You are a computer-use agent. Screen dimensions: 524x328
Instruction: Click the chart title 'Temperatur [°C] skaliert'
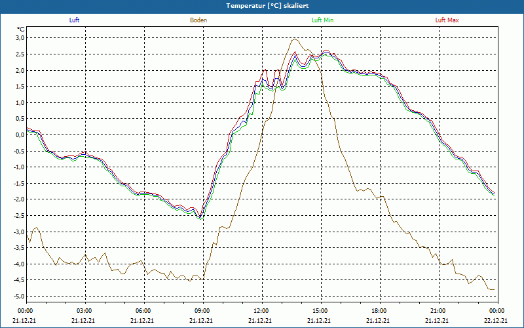(x=267, y=6)
